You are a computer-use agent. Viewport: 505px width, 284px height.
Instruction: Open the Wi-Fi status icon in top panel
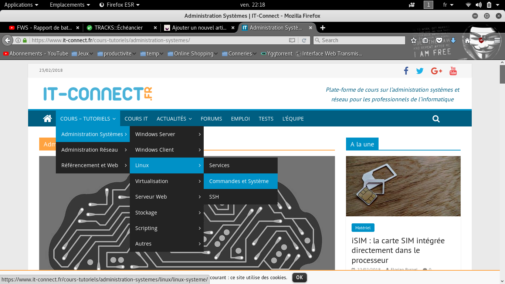468,5
